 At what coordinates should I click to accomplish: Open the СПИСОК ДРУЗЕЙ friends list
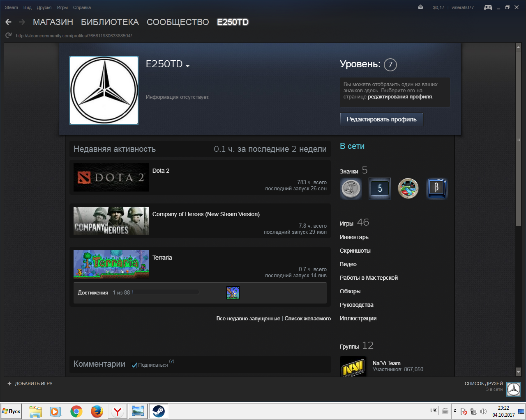click(484, 383)
